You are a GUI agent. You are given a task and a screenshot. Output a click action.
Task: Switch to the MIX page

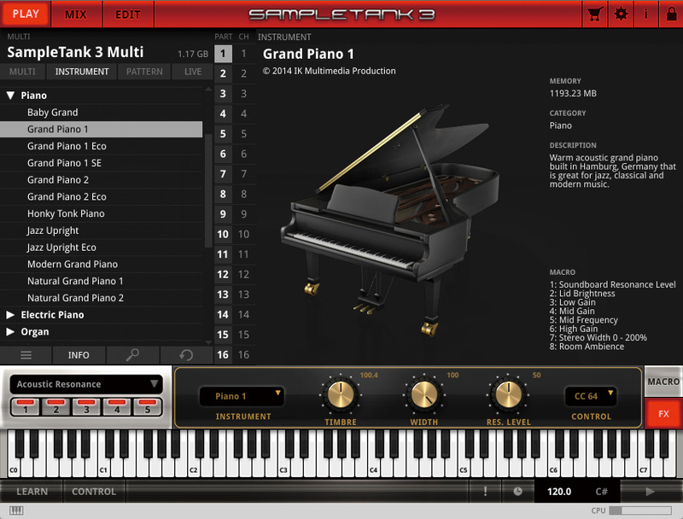click(x=76, y=14)
